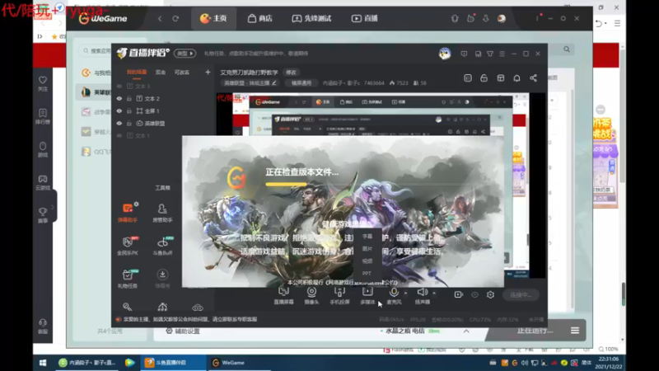Image resolution: width=659 pixels, height=371 pixels.
Task: Click the layout icon beside the bell
Action: click(x=501, y=78)
